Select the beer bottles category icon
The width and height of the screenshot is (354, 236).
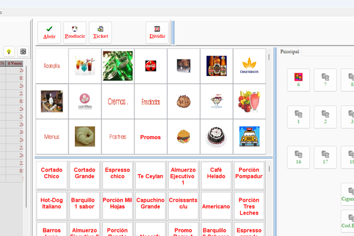[x=217, y=66]
